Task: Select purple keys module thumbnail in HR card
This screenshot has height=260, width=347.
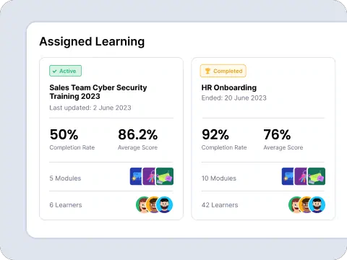Action: [301, 176]
